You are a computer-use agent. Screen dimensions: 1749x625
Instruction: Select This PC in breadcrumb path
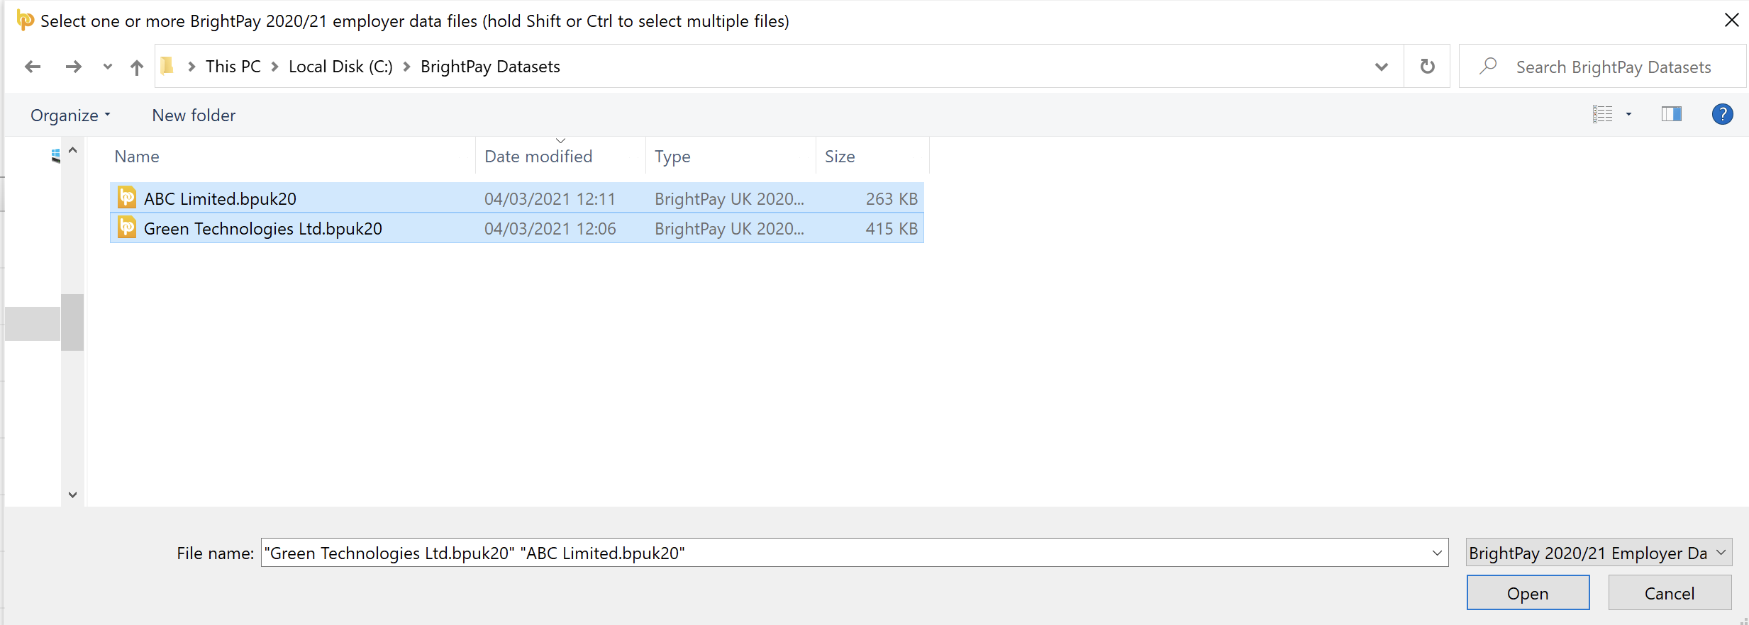coord(233,67)
